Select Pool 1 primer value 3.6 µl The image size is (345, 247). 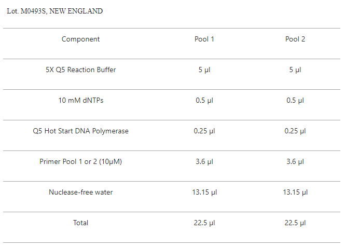point(204,161)
